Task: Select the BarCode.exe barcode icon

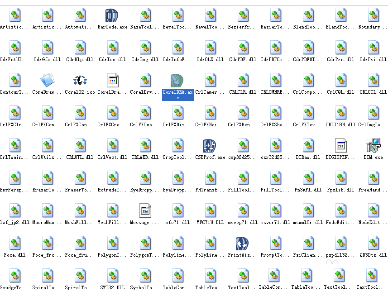Action: click(x=111, y=15)
